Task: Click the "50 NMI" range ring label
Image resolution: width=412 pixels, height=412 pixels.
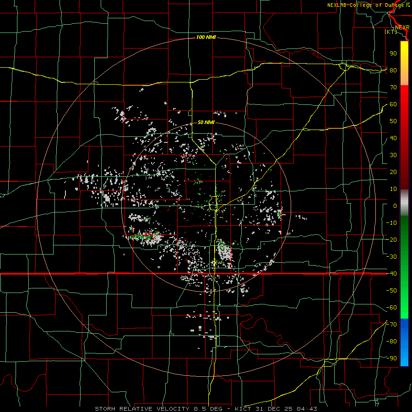Action: pyautogui.click(x=206, y=122)
